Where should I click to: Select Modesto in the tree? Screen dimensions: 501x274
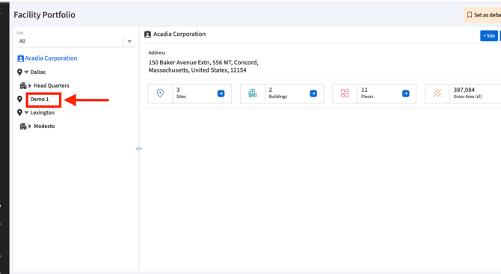44,127
